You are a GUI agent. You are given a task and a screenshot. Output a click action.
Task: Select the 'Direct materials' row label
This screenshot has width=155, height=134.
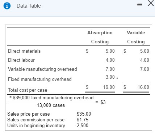pos(24,51)
